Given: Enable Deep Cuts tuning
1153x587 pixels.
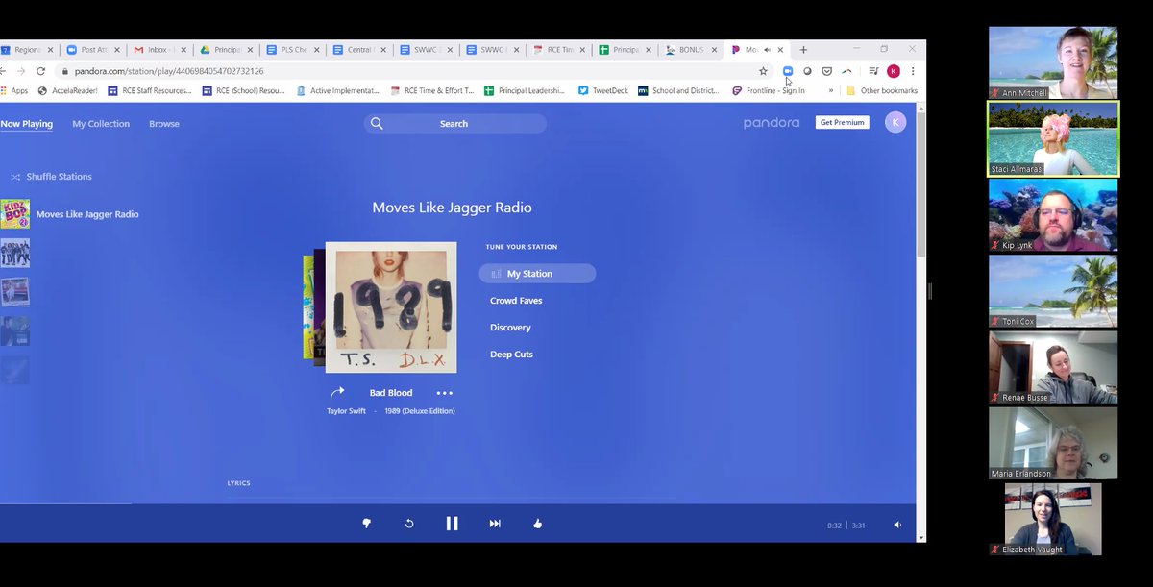Looking at the screenshot, I should pyautogui.click(x=511, y=354).
